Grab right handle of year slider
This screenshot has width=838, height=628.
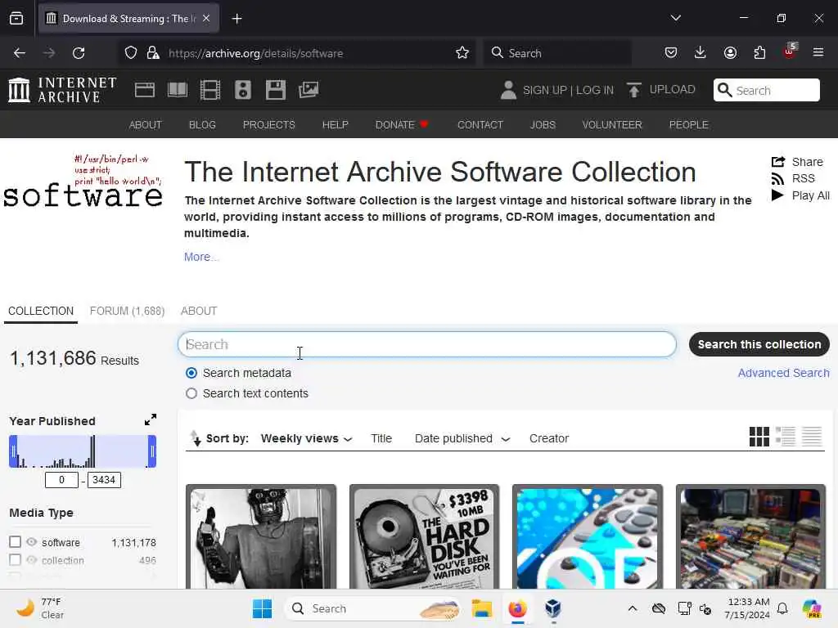click(152, 451)
